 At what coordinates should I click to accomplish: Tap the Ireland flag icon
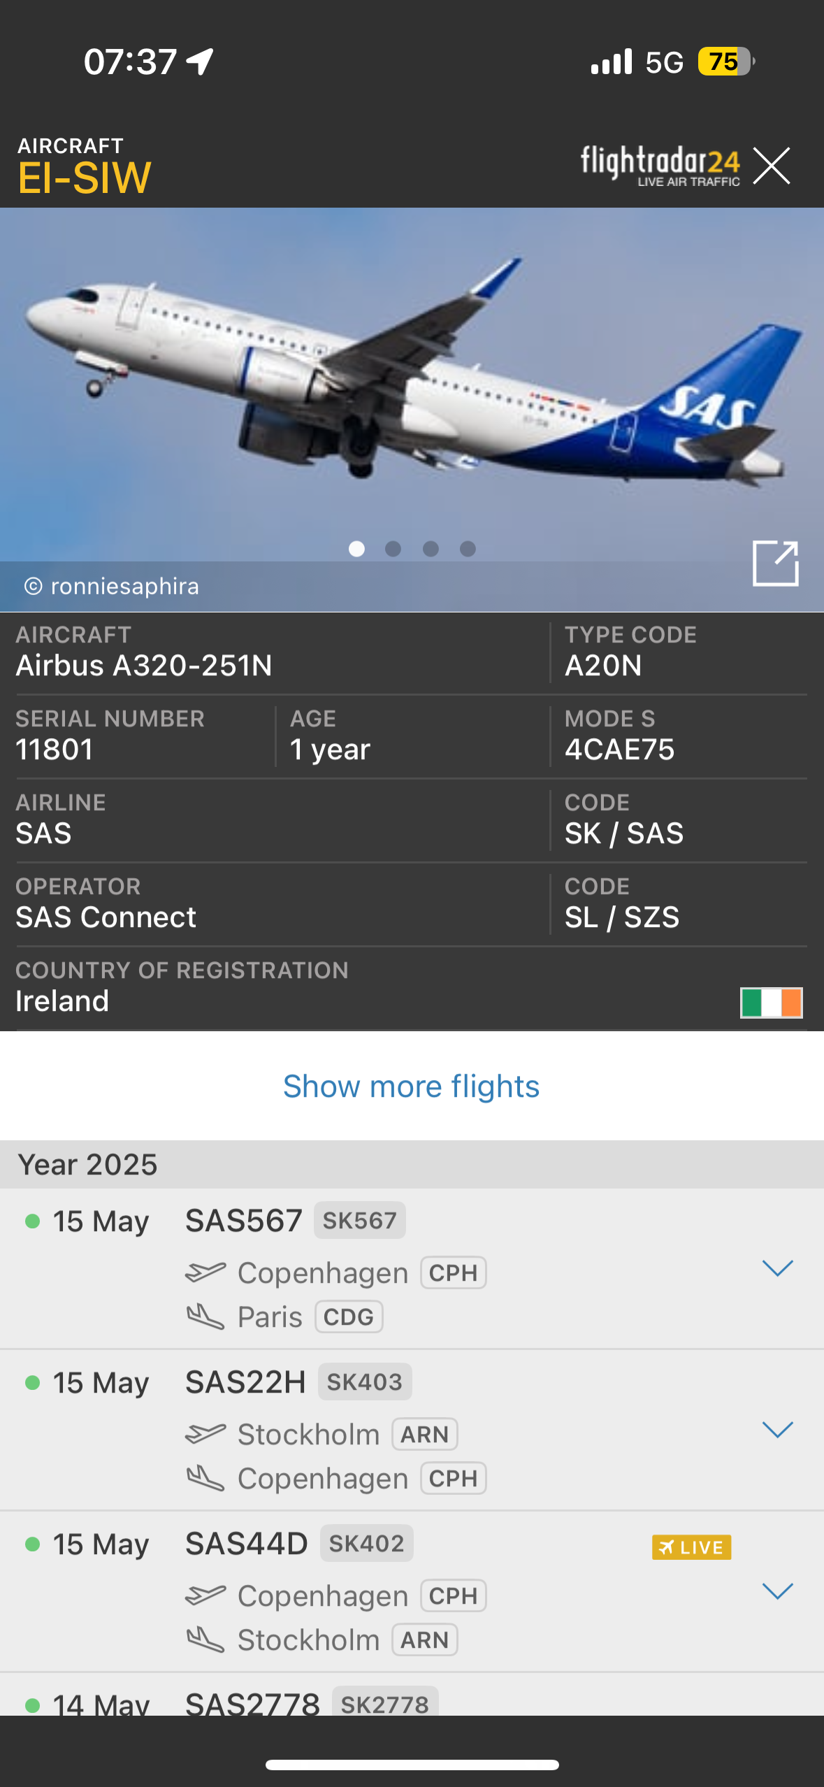pos(771,1002)
